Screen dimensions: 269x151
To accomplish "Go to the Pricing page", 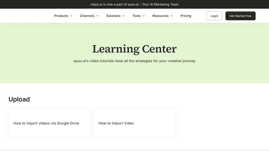I will [186, 16].
